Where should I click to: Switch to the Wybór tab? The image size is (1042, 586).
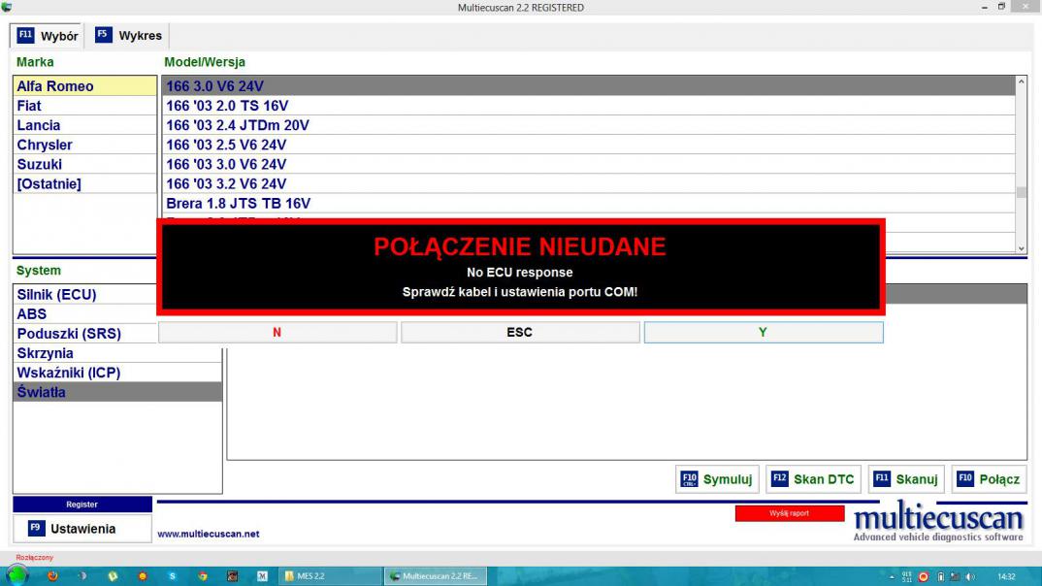(48, 36)
